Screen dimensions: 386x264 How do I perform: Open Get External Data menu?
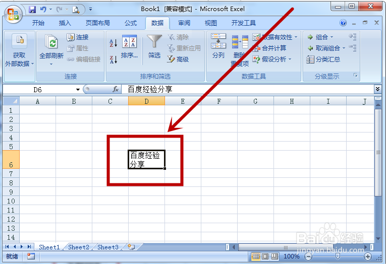[19, 56]
